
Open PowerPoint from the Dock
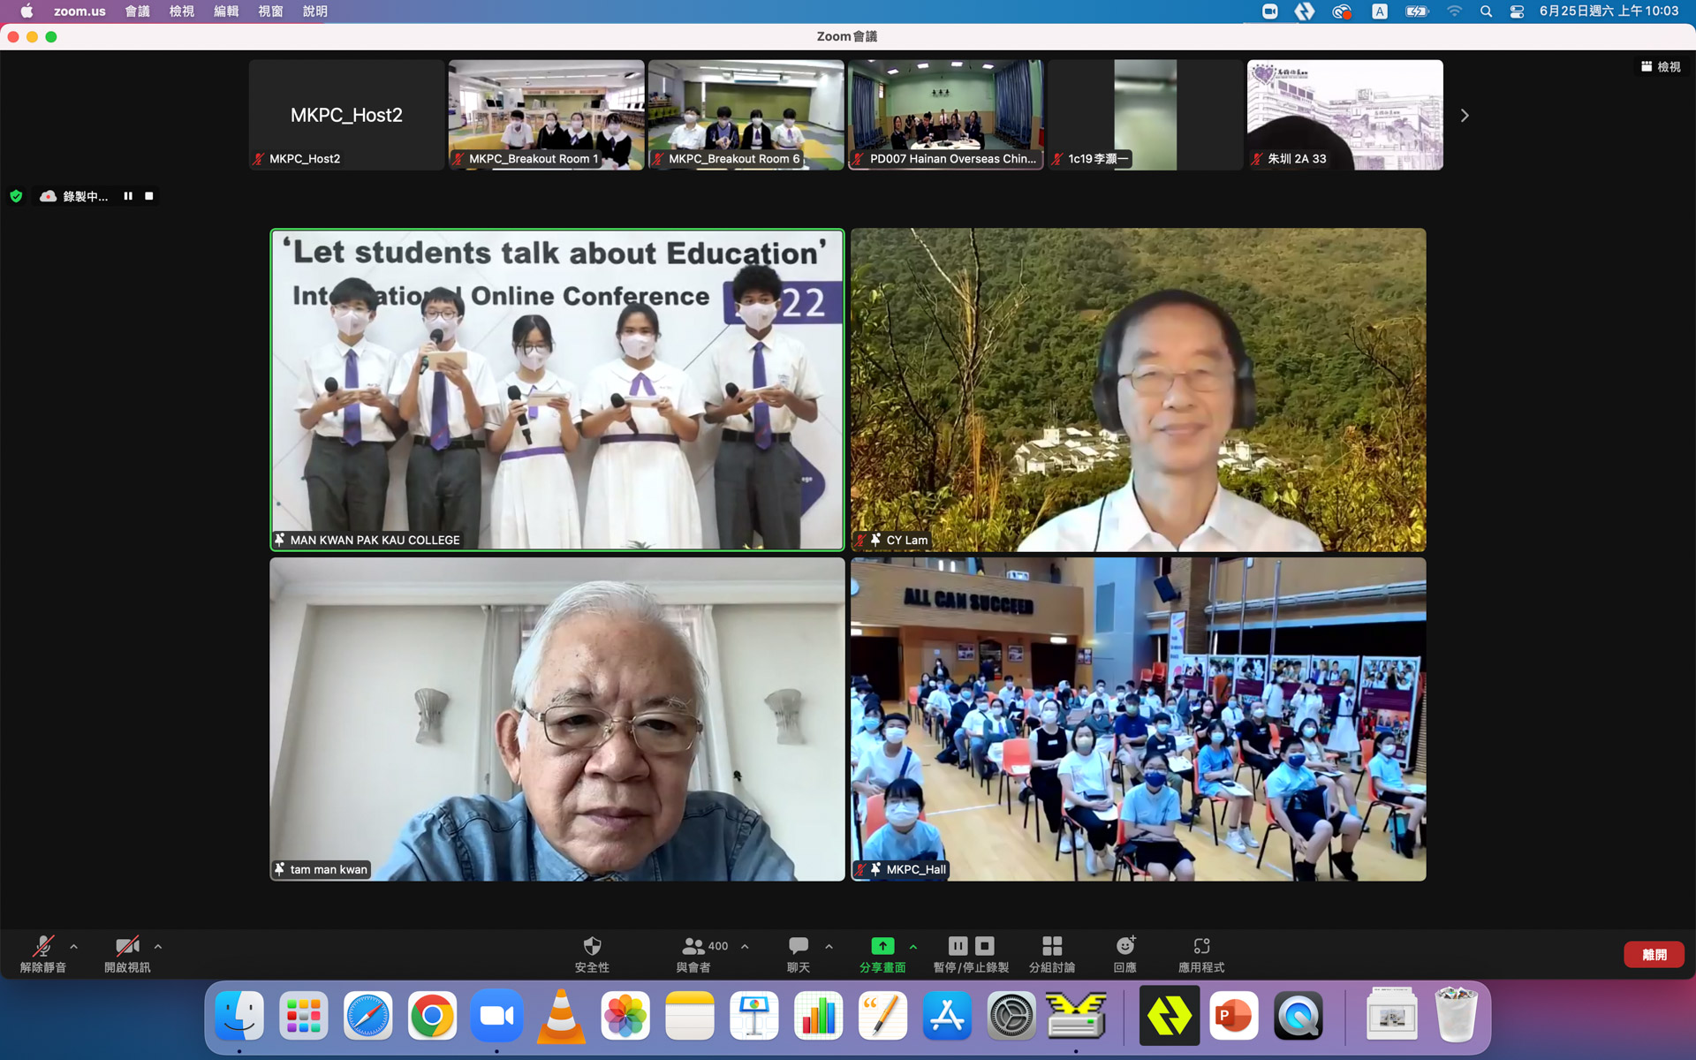click(1234, 1016)
